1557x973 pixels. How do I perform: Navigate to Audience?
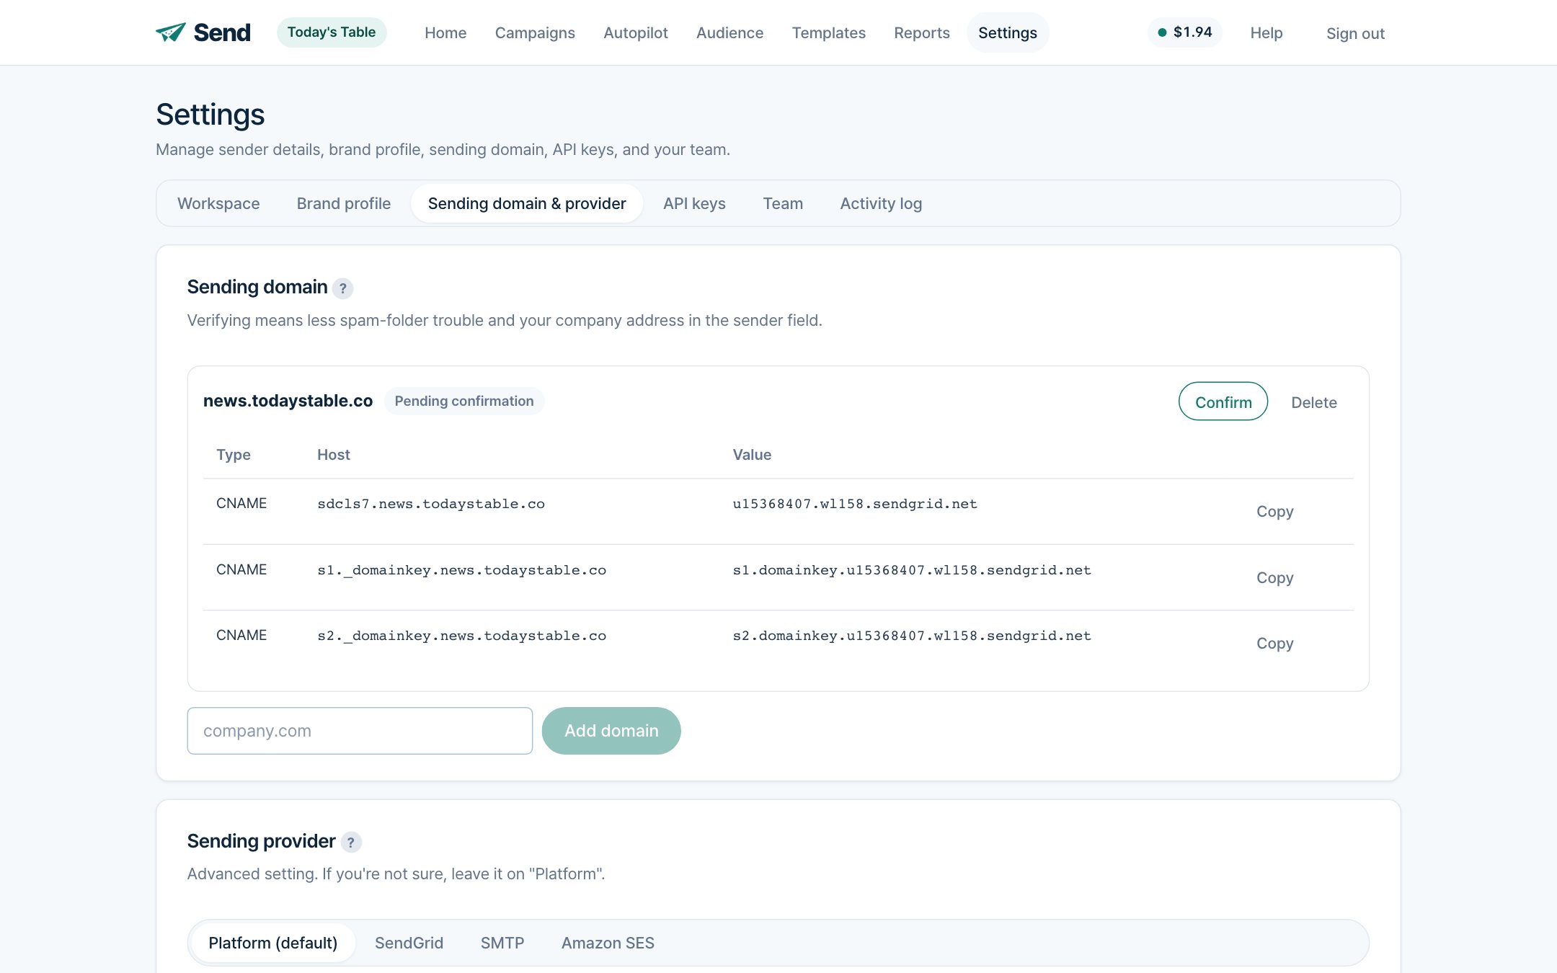click(729, 33)
